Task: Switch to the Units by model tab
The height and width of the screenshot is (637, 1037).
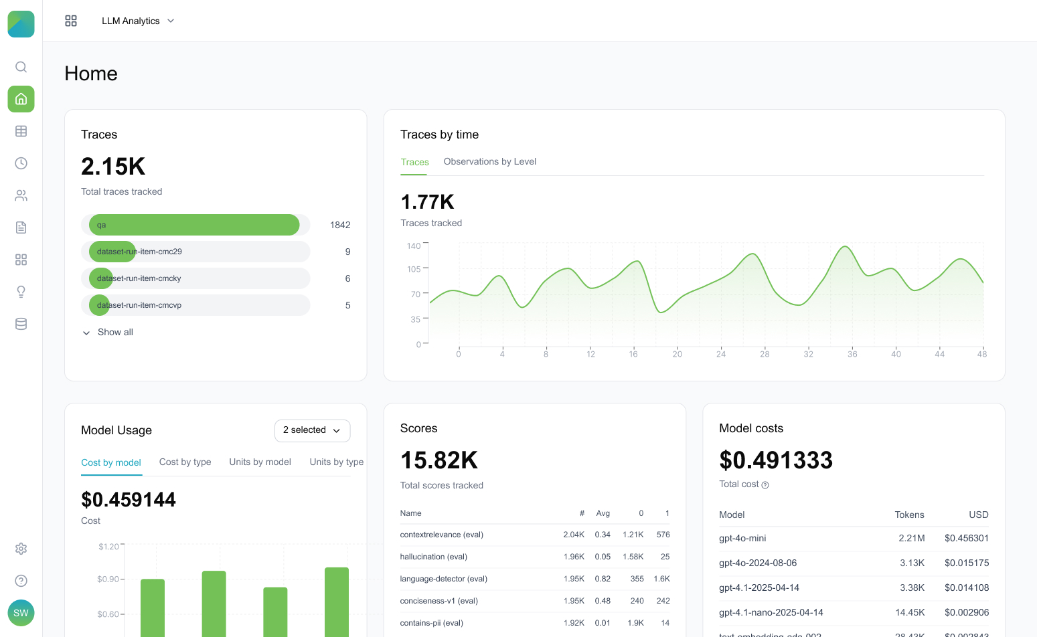Action: [260, 462]
